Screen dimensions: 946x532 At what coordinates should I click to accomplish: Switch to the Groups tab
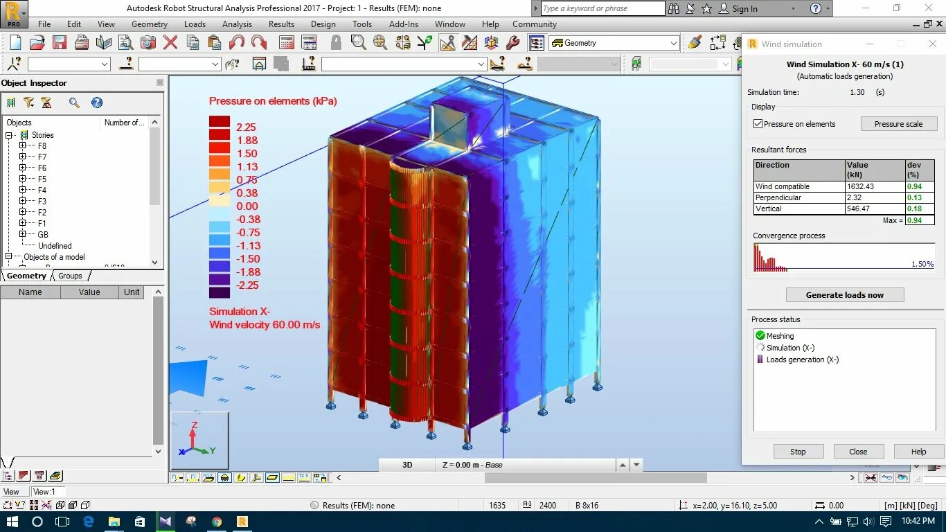[x=70, y=276]
